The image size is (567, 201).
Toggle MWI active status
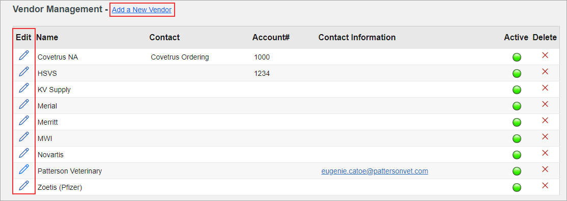[517, 138]
